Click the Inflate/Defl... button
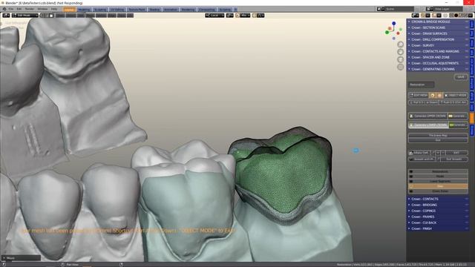The height and width of the screenshot is (267, 475). pyautogui.click(x=419, y=153)
